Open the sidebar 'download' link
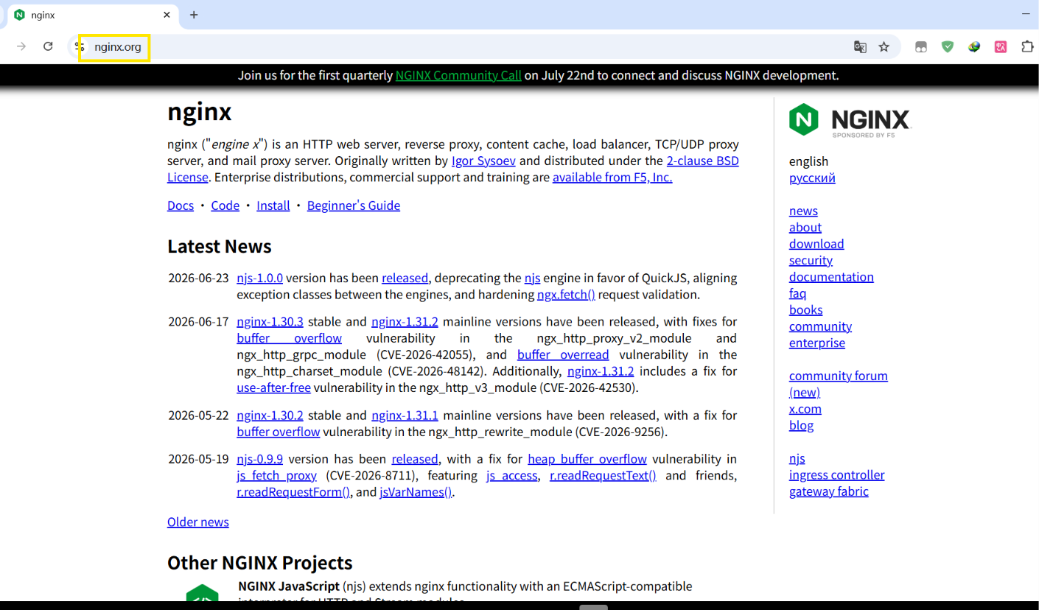The width and height of the screenshot is (1039, 610). tap(816, 244)
